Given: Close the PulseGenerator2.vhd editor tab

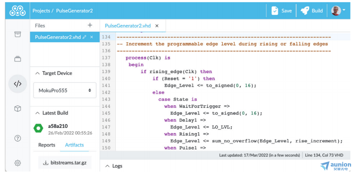Looking at the screenshot, I should pyautogui.click(x=157, y=26).
